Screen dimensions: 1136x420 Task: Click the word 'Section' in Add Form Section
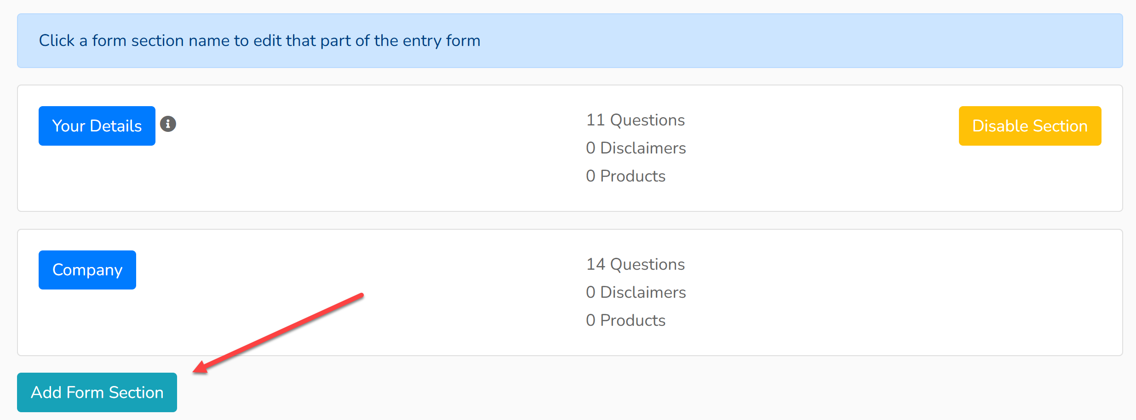pyautogui.click(x=136, y=392)
